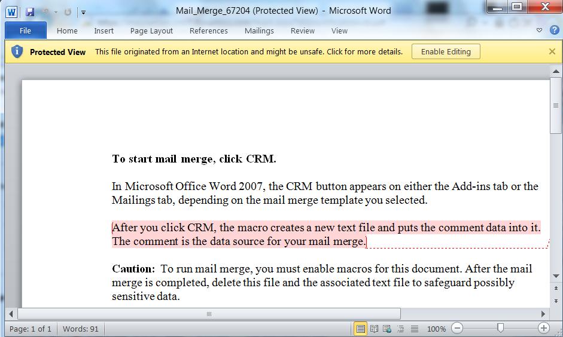This screenshot has height=337, width=563.
Task: Click the 100% zoom level button
Action: (x=436, y=329)
